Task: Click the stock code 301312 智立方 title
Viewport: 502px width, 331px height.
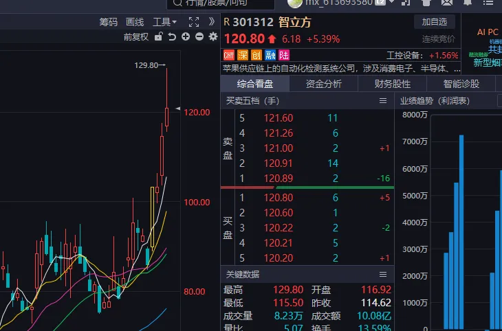Action: tap(272, 22)
